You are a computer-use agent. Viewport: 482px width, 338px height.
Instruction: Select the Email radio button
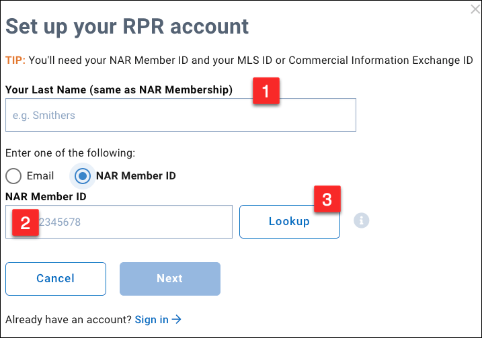[x=13, y=176]
